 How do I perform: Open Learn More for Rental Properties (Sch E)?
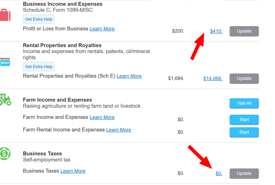click(129, 76)
